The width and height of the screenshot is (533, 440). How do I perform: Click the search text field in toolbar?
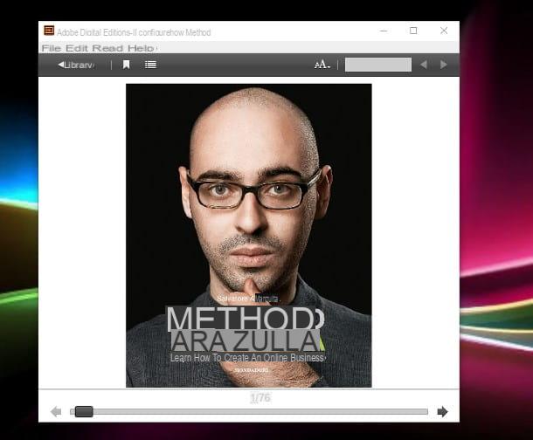click(378, 65)
